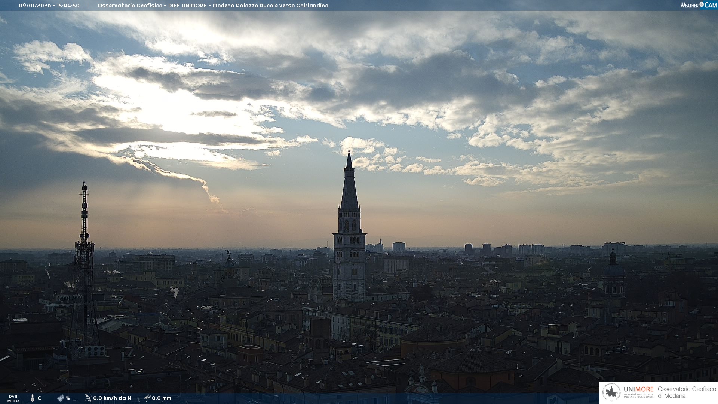Click the humidity percent symbol

[x=68, y=398]
